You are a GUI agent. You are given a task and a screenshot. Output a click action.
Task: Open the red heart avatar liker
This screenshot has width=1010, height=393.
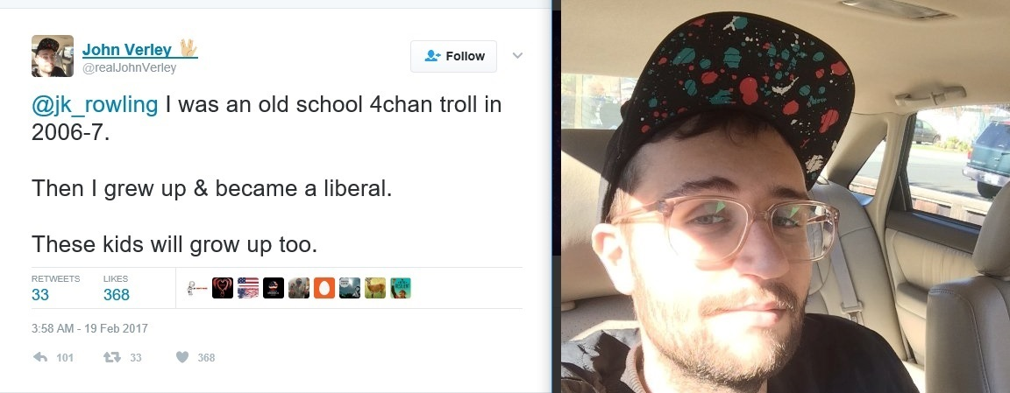222,288
